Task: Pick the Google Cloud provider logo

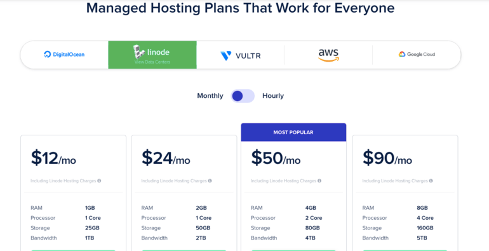Action: tap(417, 54)
